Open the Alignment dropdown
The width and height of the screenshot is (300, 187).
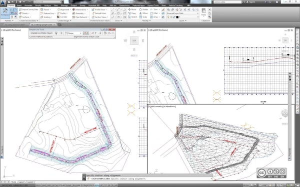pos(64,9)
